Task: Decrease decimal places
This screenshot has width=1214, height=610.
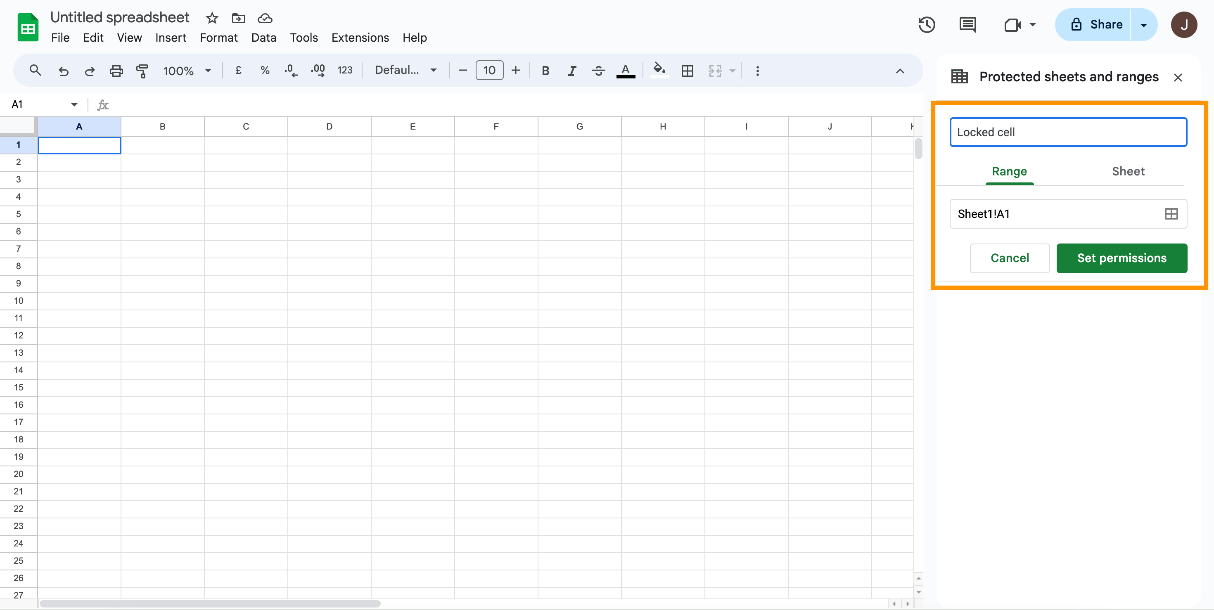Action: (291, 71)
